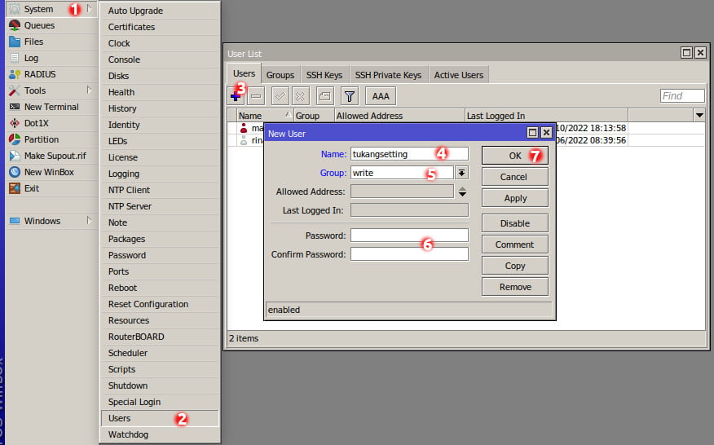The height and width of the screenshot is (445, 714).
Task: Select Users in the System menu
Action: point(120,418)
